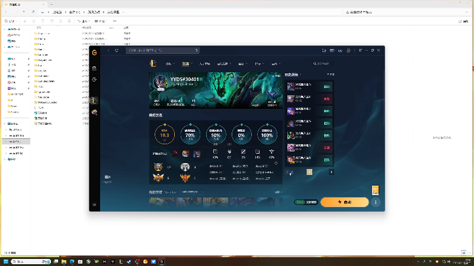The image size is (474, 266).
Task: Open the View dropdown in Explorer toolbar
Action: (x=101, y=21)
